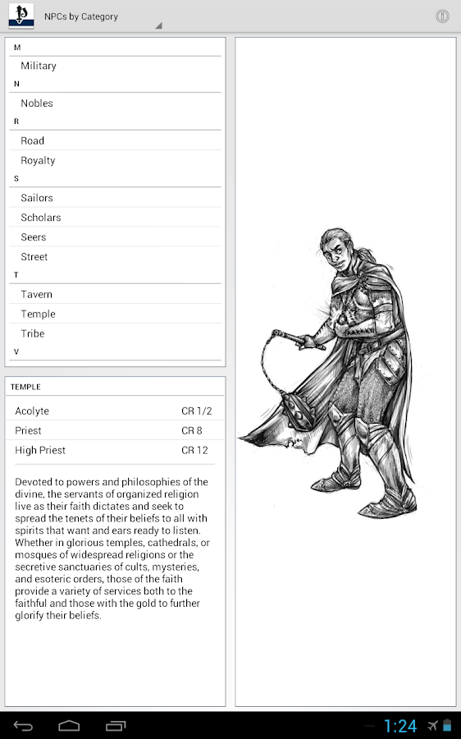Tap the airplane mode status icon

[x=432, y=726]
